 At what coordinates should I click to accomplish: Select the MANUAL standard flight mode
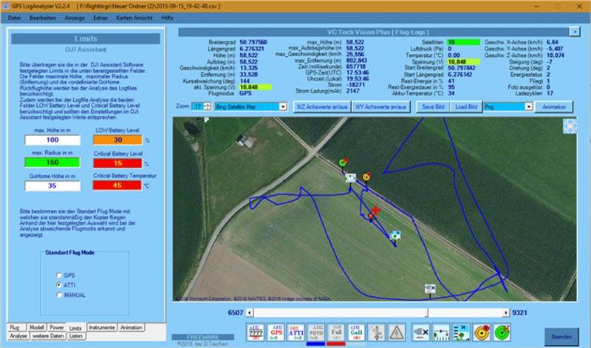[x=59, y=296]
